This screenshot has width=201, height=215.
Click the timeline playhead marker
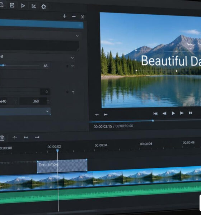[57, 151]
